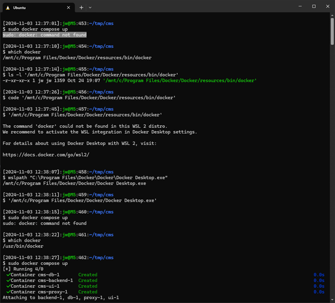This screenshot has height=303, width=335.
Task: Close the terminal window
Action: (327, 6)
